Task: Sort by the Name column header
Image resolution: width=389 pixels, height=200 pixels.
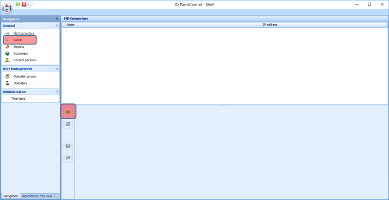Action: 164,25
